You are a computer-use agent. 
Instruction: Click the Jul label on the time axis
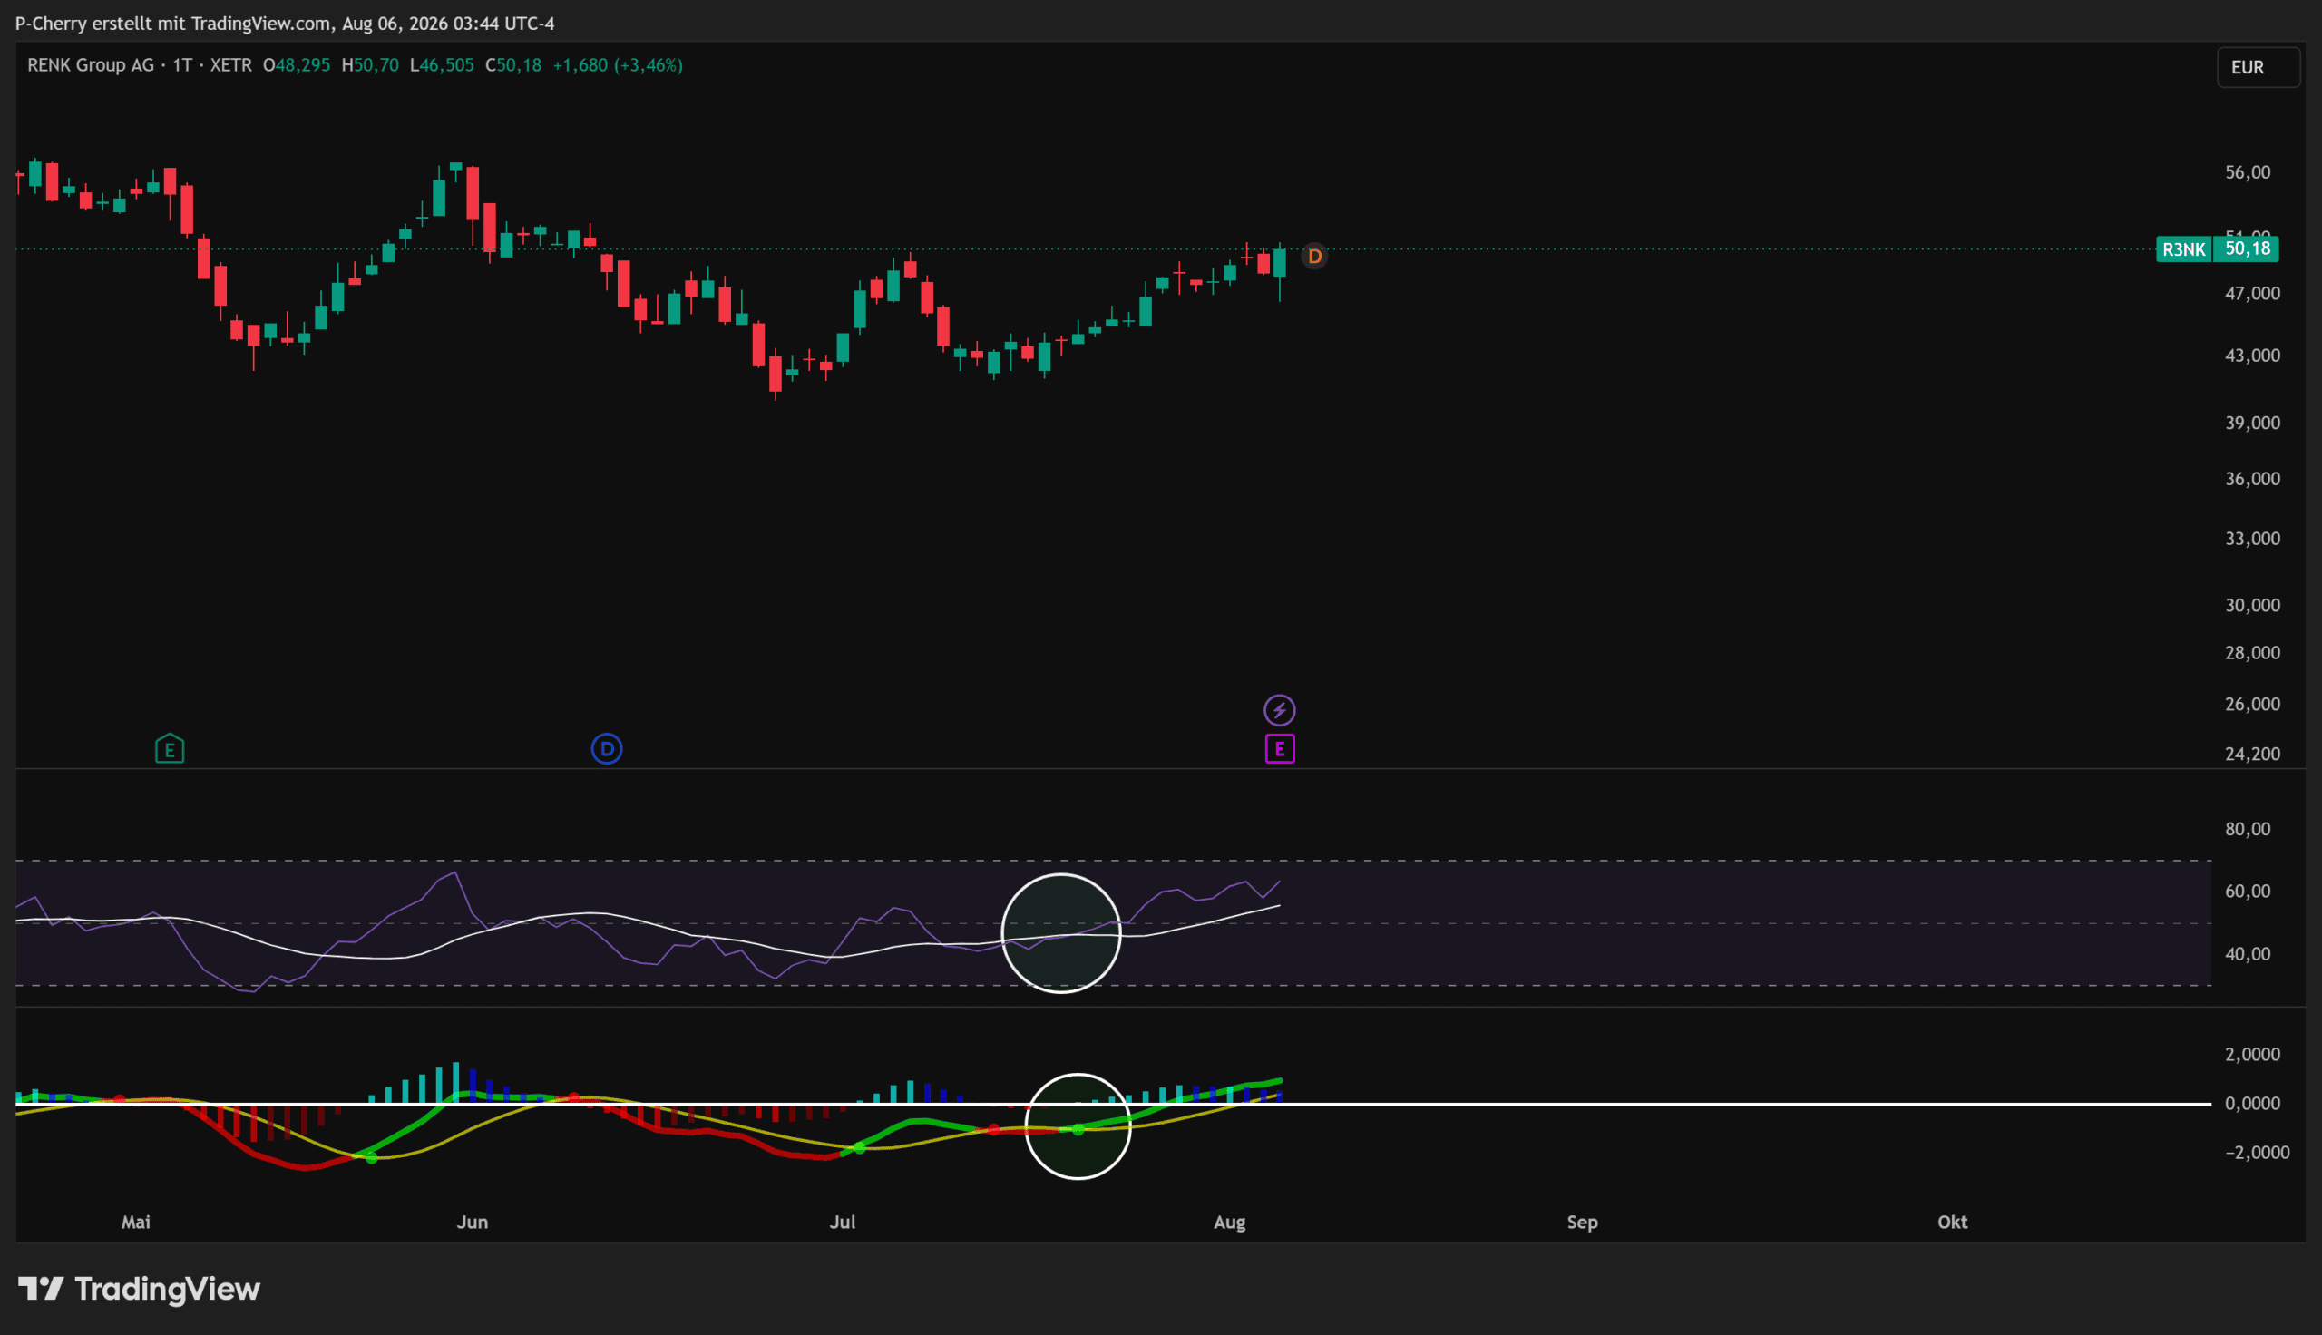pyautogui.click(x=843, y=1223)
